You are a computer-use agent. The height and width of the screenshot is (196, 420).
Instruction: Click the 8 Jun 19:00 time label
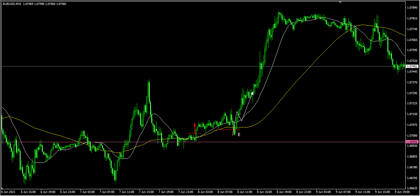click(x=284, y=192)
